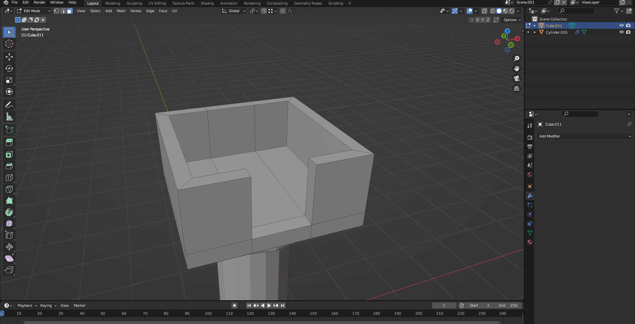Hide Cylinder.005 in viewport
The image size is (635, 324).
(x=621, y=32)
